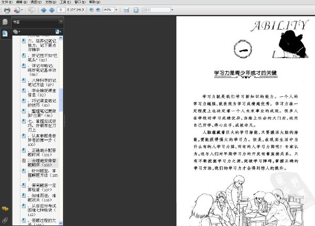Go to previous page with up arrow
The width and height of the screenshot is (315, 226).
tap(44, 10)
